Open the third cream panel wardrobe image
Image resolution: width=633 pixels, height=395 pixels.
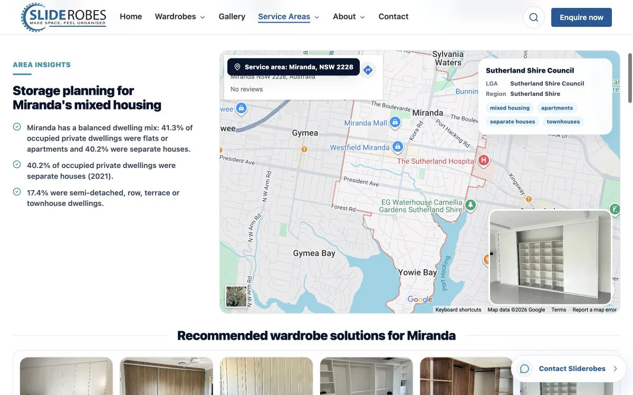266,376
